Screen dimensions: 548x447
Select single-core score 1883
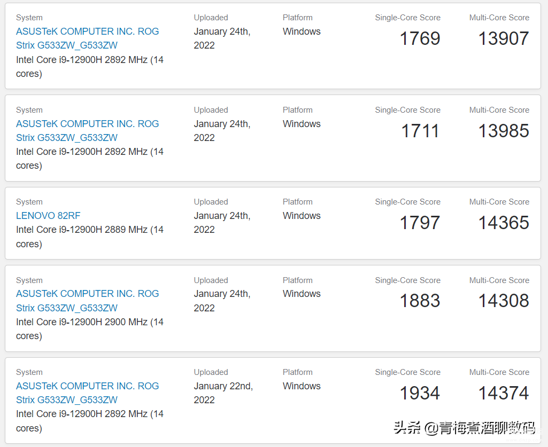pos(420,301)
